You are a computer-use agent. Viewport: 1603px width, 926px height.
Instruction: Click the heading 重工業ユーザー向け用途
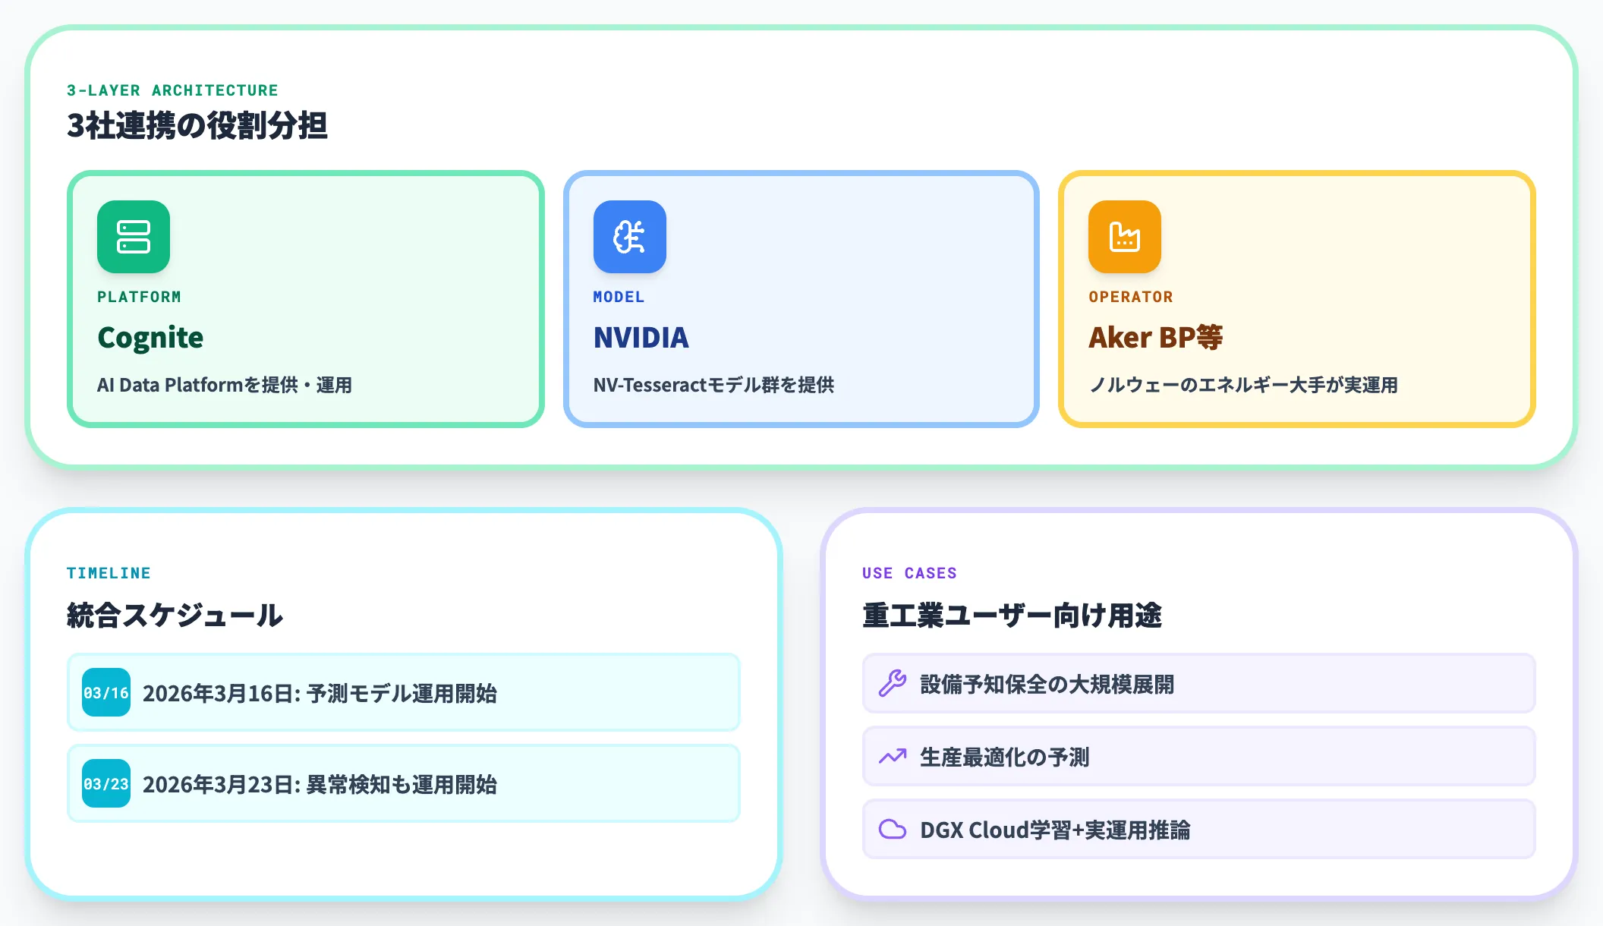(x=1012, y=616)
